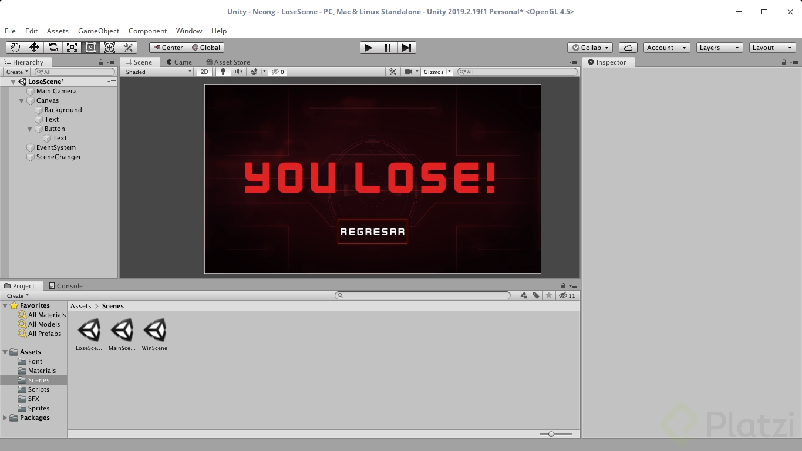The height and width of the screenshot is (451, 802).
Task: Step forward one frame
Action: [x=407, y=48]
